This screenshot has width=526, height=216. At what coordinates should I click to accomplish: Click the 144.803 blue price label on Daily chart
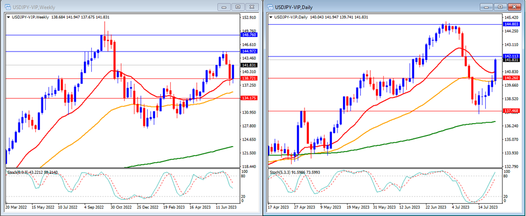point(511,25)
